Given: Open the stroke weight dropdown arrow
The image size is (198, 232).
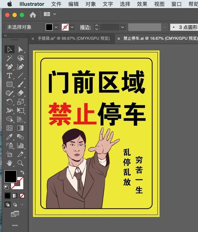Looking at the screenshot, I should point(123,27).
